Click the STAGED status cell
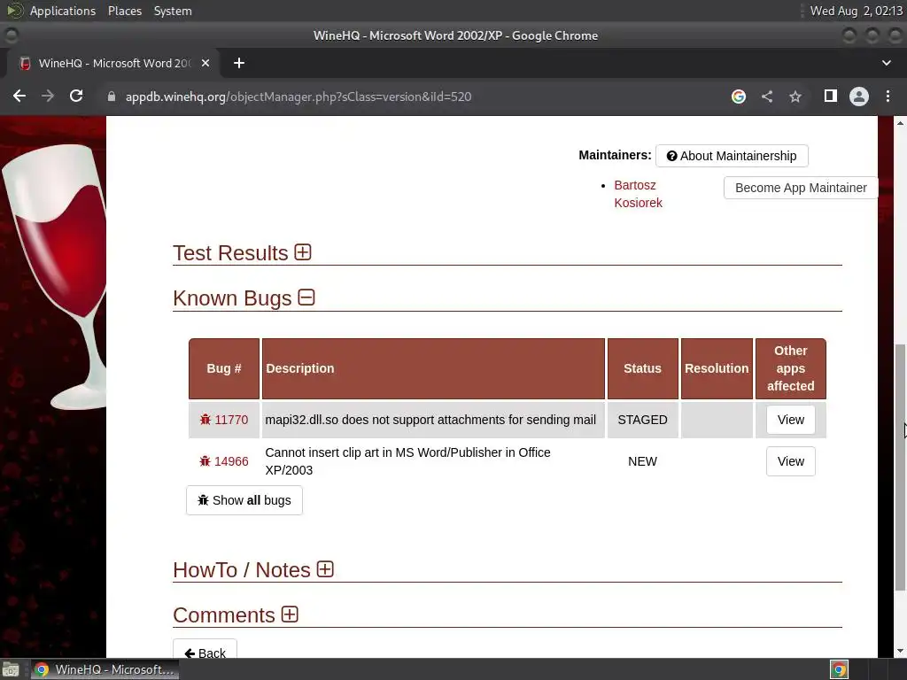This screenshot has width=907, height=680. pos(642,420)
